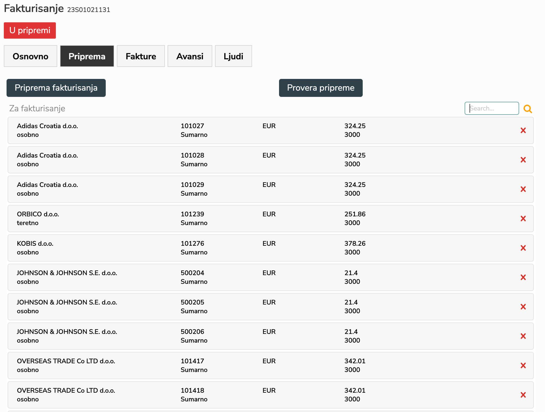Delete the row with number 101028
This screenshot has width=545, height=412.
523,160
